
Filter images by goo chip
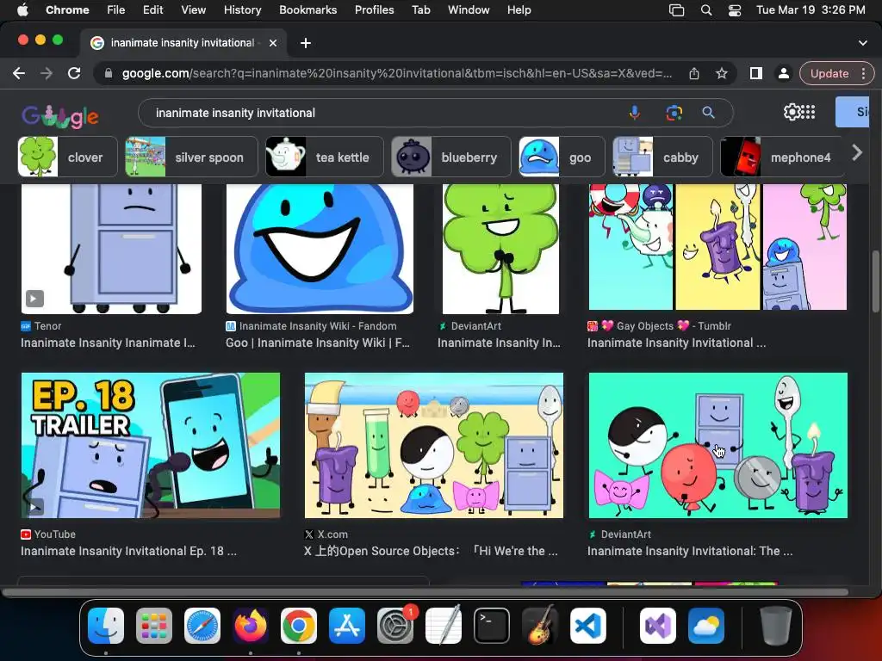click(x=562, y=157)
